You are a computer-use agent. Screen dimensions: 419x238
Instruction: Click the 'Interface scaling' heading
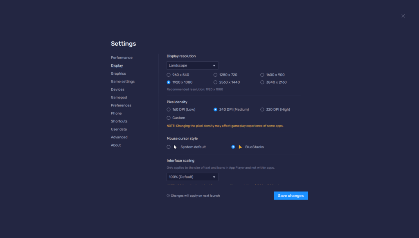180,161
